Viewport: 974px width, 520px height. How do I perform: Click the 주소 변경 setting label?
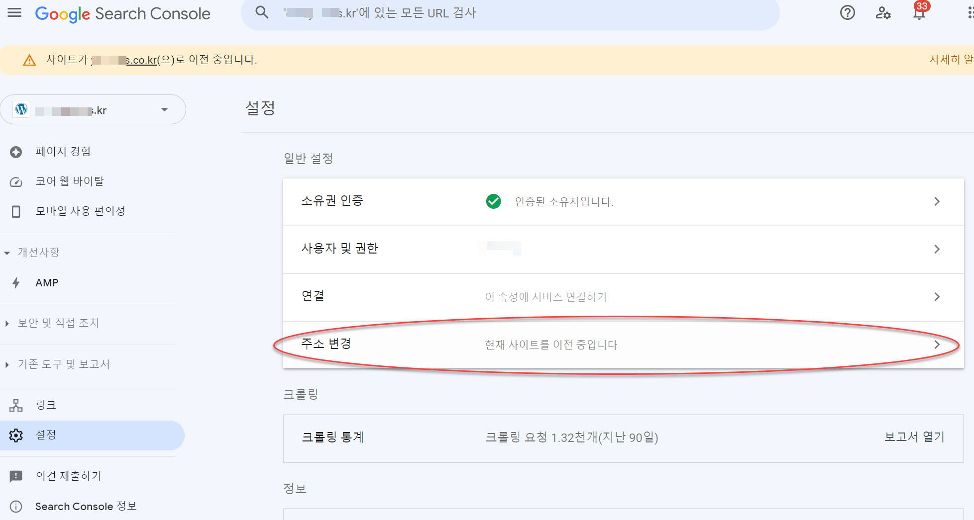[x=326, y=344]
